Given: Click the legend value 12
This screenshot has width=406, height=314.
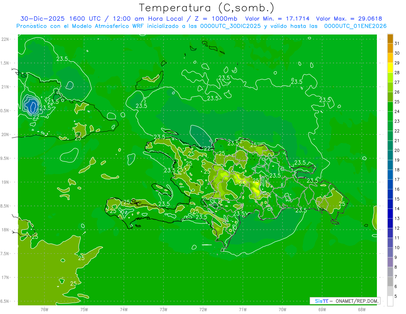Looking at the screenshot, I should [x=397, y=228].
